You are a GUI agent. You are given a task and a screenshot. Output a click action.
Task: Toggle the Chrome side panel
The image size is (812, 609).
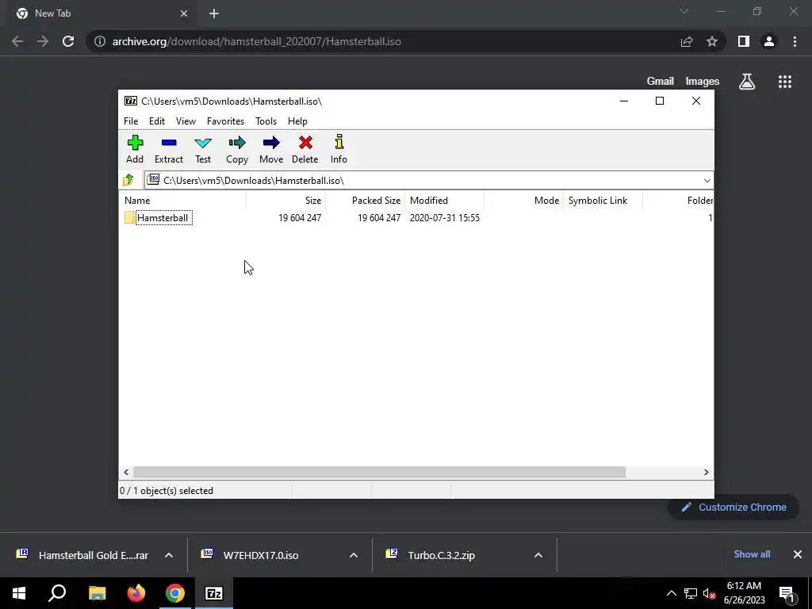pyautogui.click(x=744, y=41)
